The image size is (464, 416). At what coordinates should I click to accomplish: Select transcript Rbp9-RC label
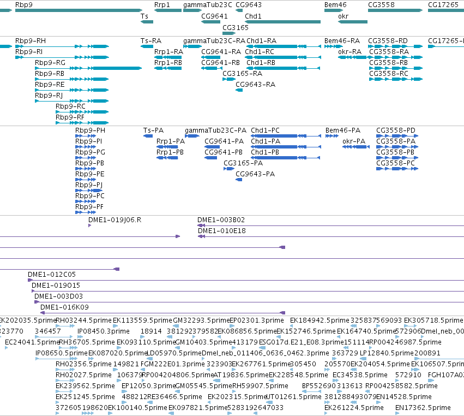[x=70, y=106]
